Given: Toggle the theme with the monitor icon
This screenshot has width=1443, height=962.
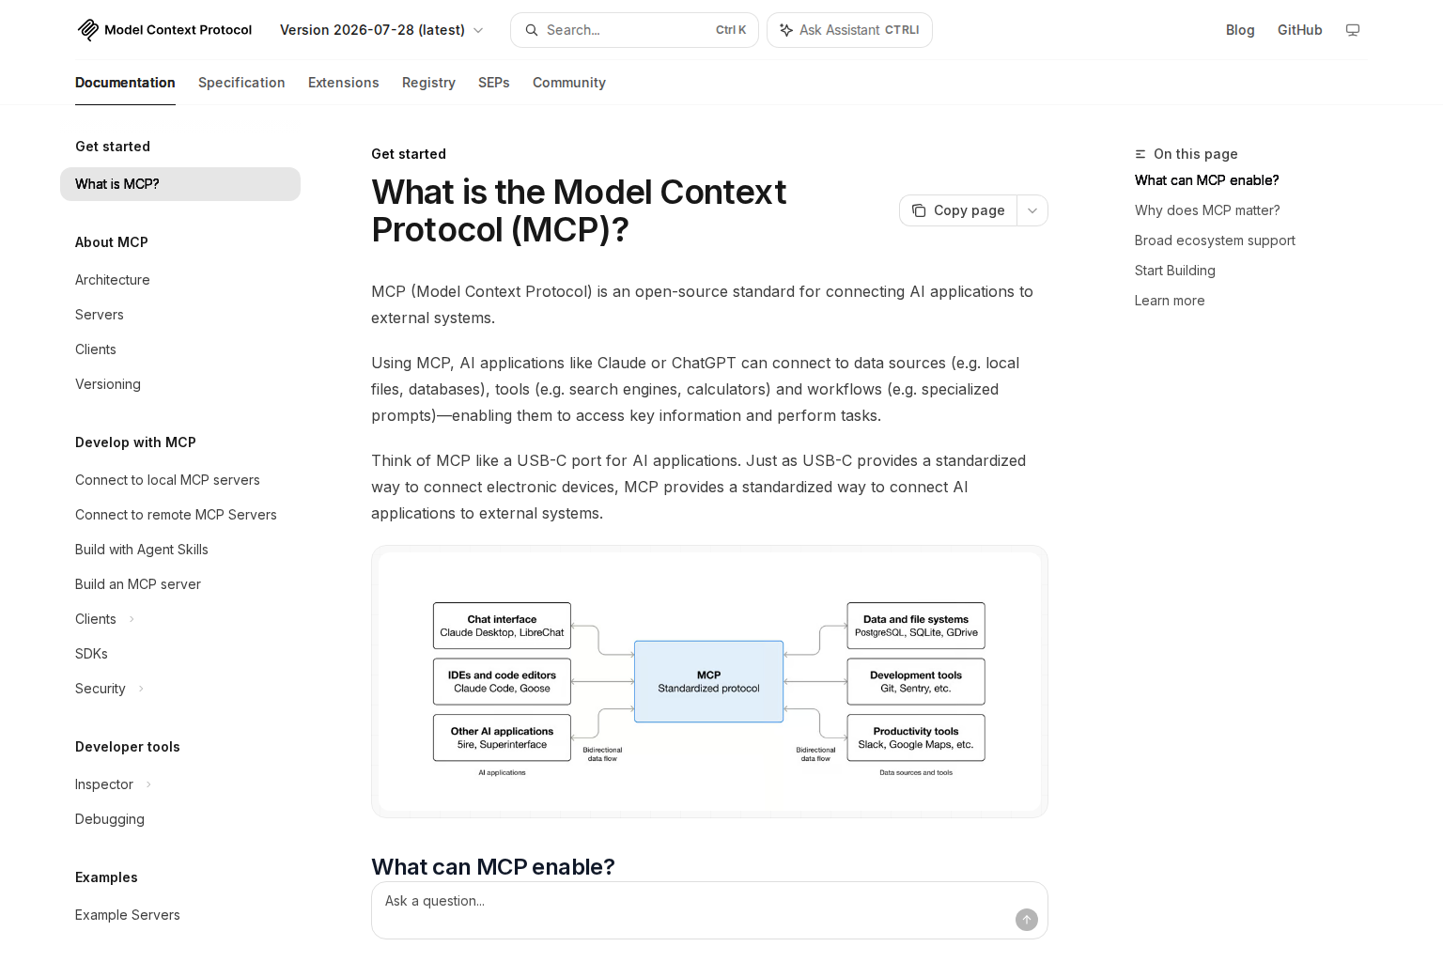Looking at the screenshot, I should pyautogui.click(x=1353, y=30).
